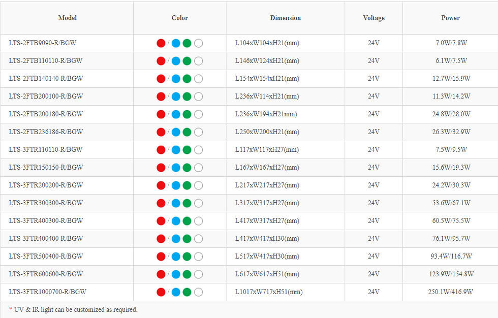Click model LTS-3FTR400400-R/BGW cell
498x318 pixels.
[x=46, y=239]
